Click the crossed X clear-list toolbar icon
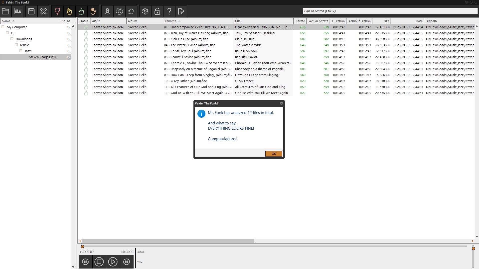Screen dimensions: 479x269 (43, 11)
